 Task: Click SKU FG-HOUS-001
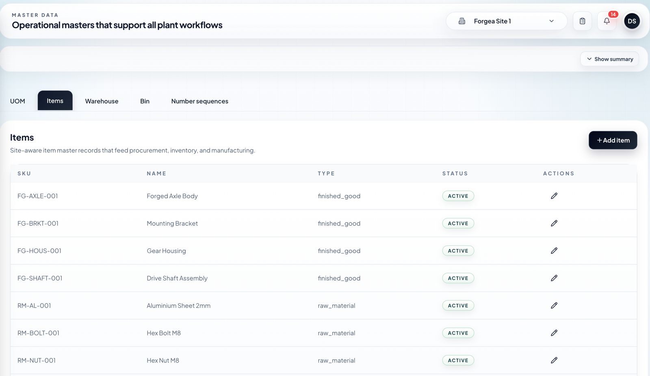click(x=39, y=251)
